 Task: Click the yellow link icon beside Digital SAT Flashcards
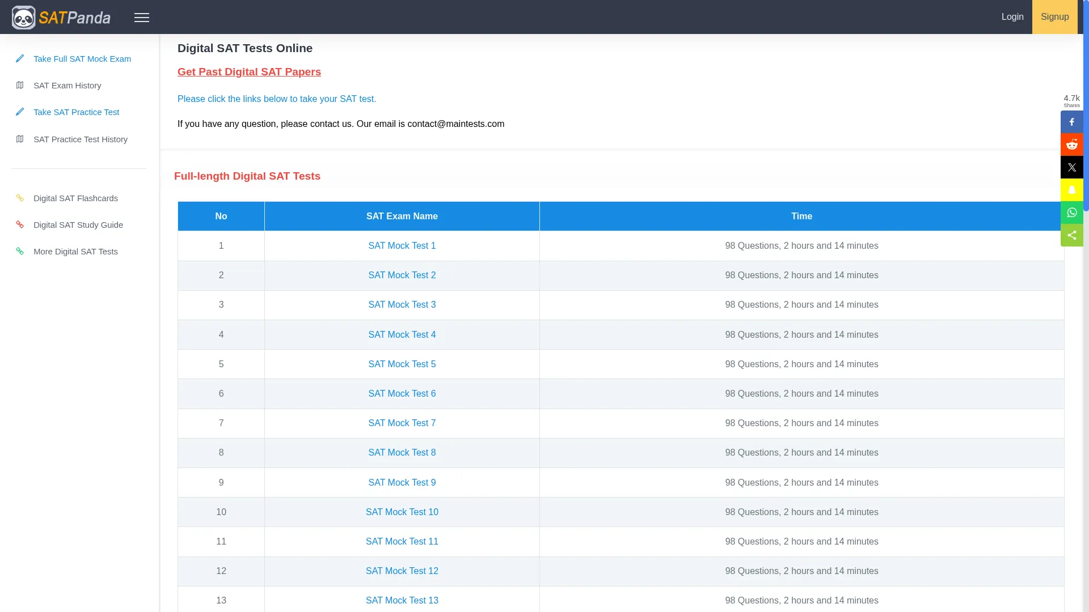(20, 198)
